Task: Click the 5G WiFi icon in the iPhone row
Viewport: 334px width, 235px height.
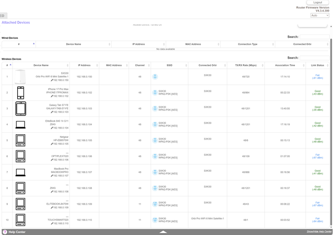Action: (x=155, y=92)
